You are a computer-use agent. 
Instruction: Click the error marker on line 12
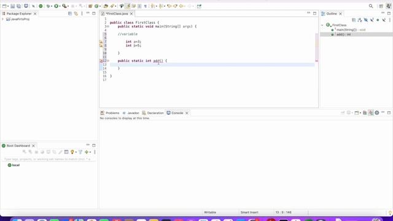101,61
